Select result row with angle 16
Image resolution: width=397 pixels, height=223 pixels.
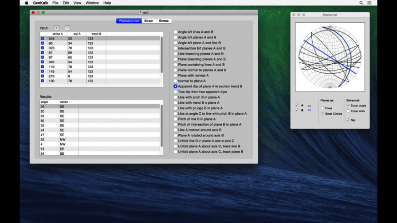(x=100, y=106)
